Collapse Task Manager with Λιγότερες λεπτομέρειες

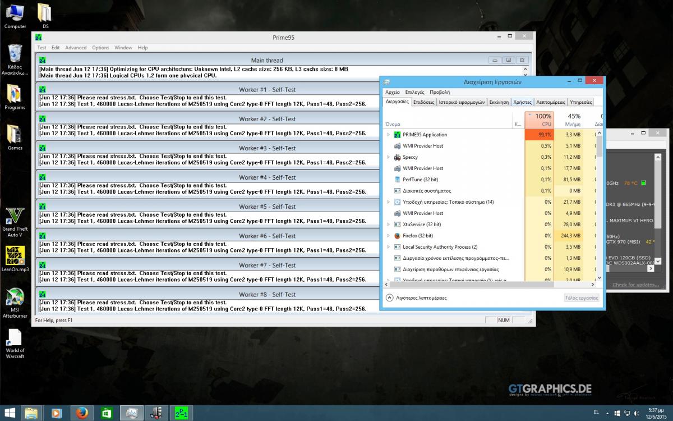(417, 298)
